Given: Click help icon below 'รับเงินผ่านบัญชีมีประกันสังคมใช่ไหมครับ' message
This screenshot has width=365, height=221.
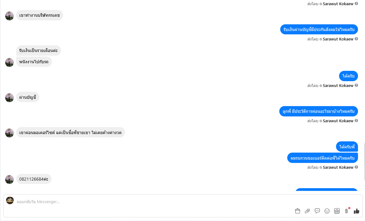Looking at the screenshot, I should point(356,39).
